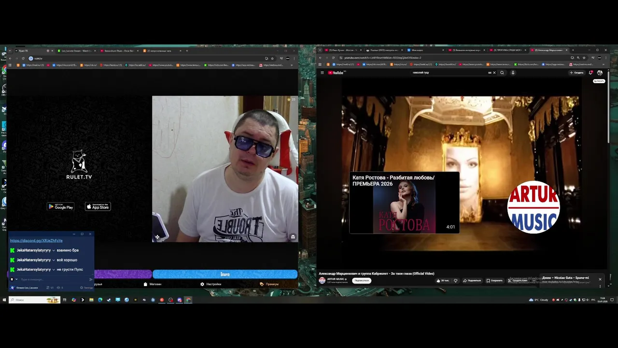
Task: Go back in left browser
Action: 10,58
